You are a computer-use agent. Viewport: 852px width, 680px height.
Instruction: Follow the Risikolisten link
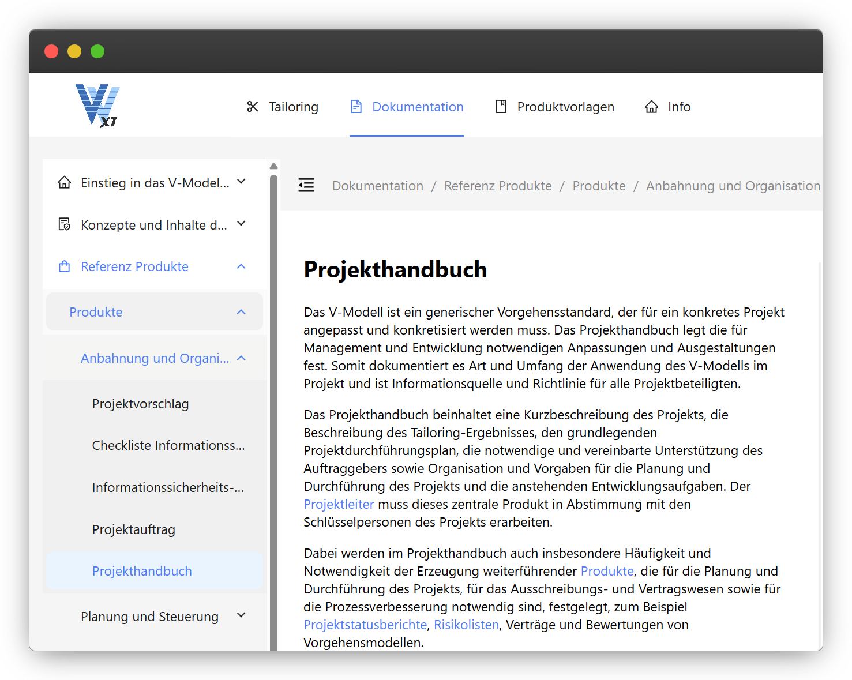point(466,625)
